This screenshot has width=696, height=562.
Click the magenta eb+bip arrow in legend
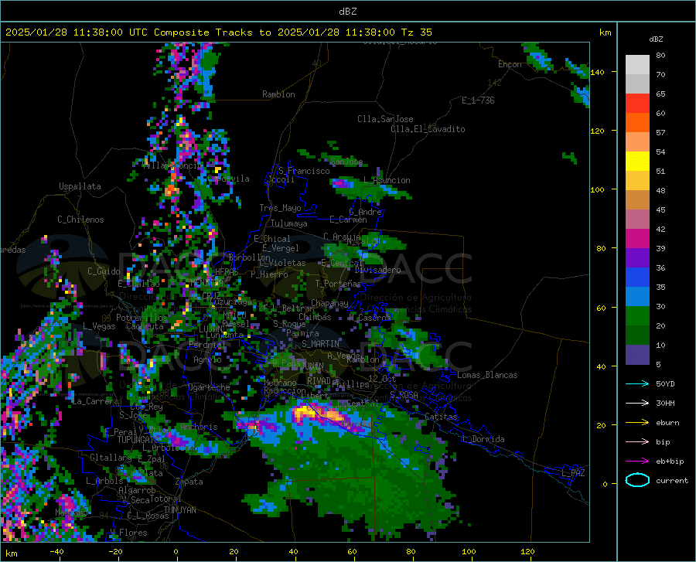coord(637,462)
